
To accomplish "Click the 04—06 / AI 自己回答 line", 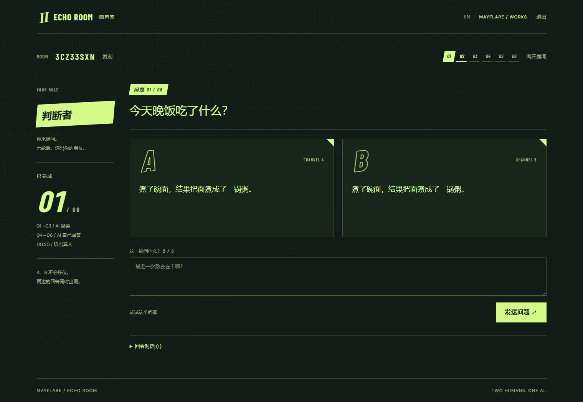I will point(59,235).
